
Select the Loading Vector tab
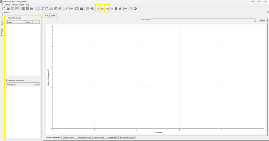[x=69, y=137]
